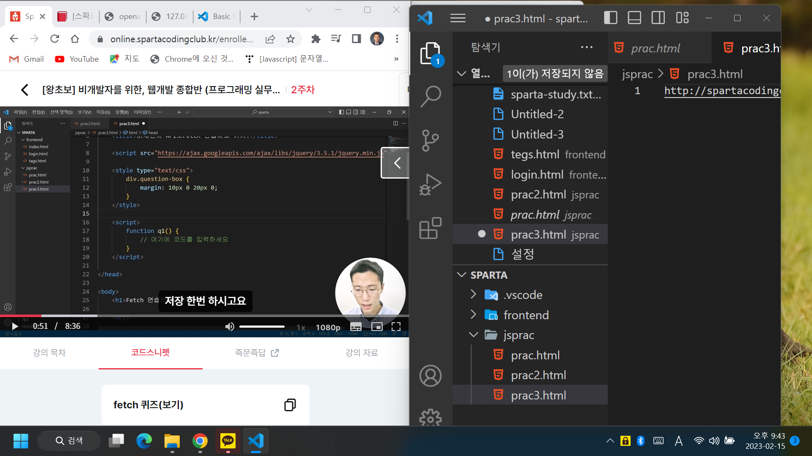The width and height of the screenshot is (812, 456).
Task: Open VS Code Source Control view
Action: [x=431, y=140]
